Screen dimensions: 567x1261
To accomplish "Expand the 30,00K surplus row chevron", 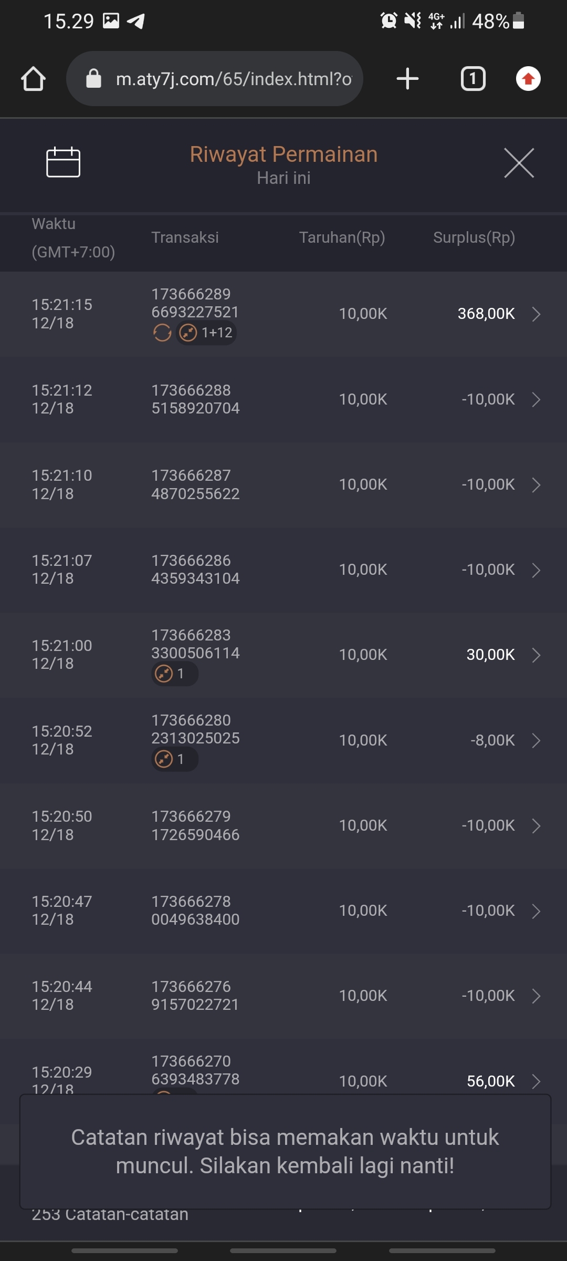I will (x=536, y=655).
